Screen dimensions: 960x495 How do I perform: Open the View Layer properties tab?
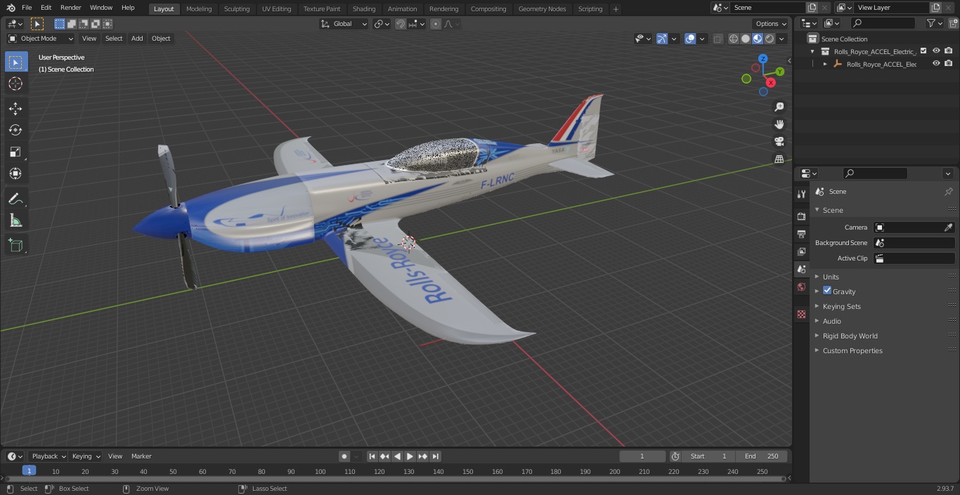(x=801, y=251)
